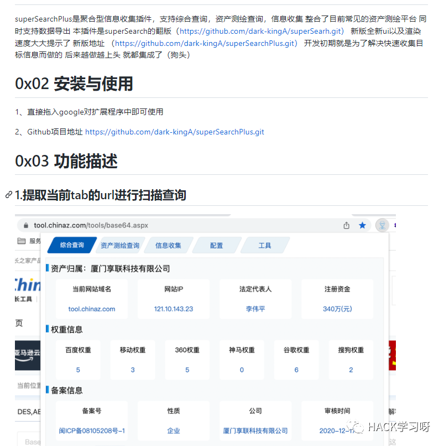Open the Github项目地址 superSearchPlus.git link
Image resolution: width=444 pixels, height=446 pixels.
coord(175,132)
